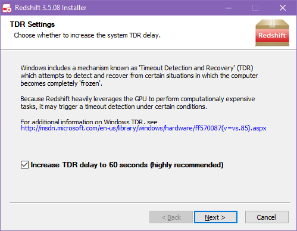Click 'Choose whether to increase the system TDR delay' subtitle
This screenshot has width=297, height=231.
[87, 35]
